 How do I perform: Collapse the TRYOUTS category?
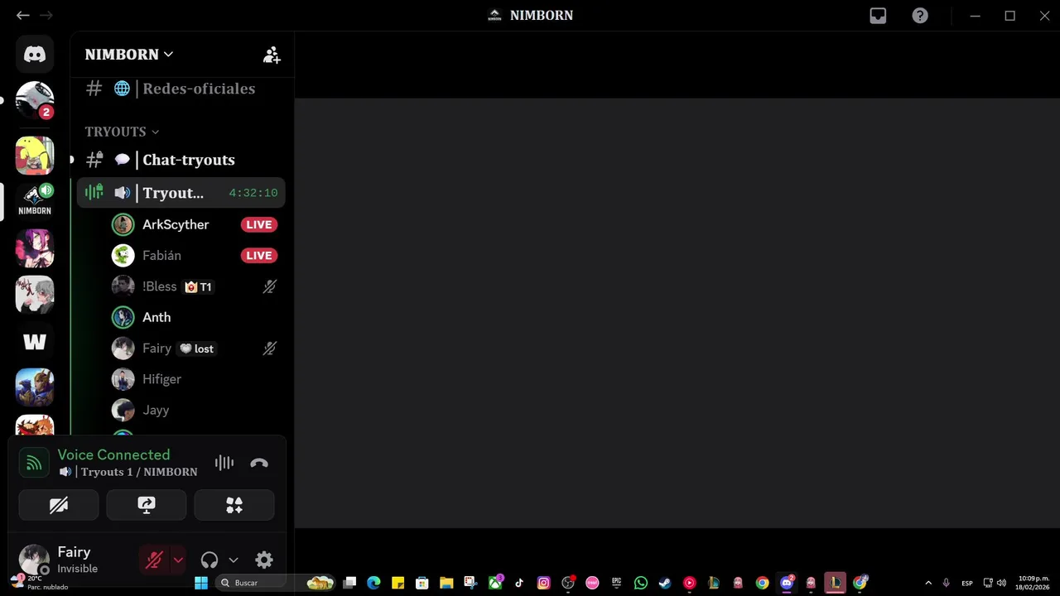(122, 132)
